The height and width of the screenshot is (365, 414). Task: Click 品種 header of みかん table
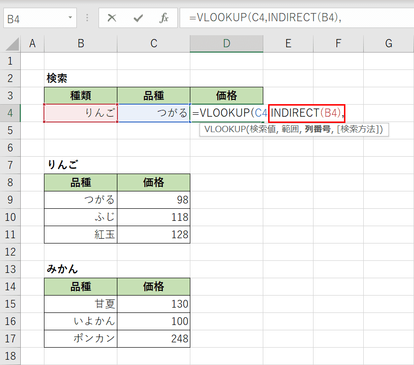(x=81, y=286)
